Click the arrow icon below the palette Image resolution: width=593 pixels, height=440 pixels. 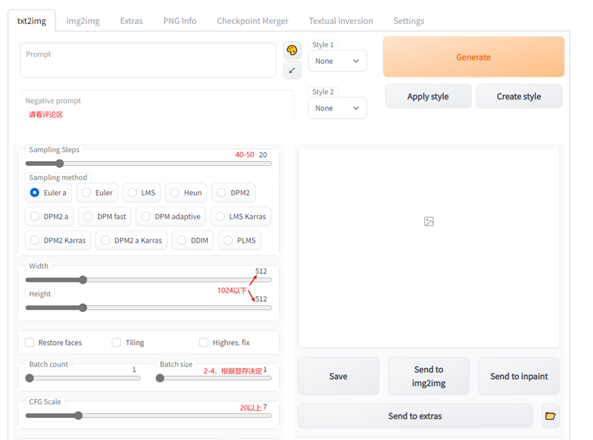point(292,71)
